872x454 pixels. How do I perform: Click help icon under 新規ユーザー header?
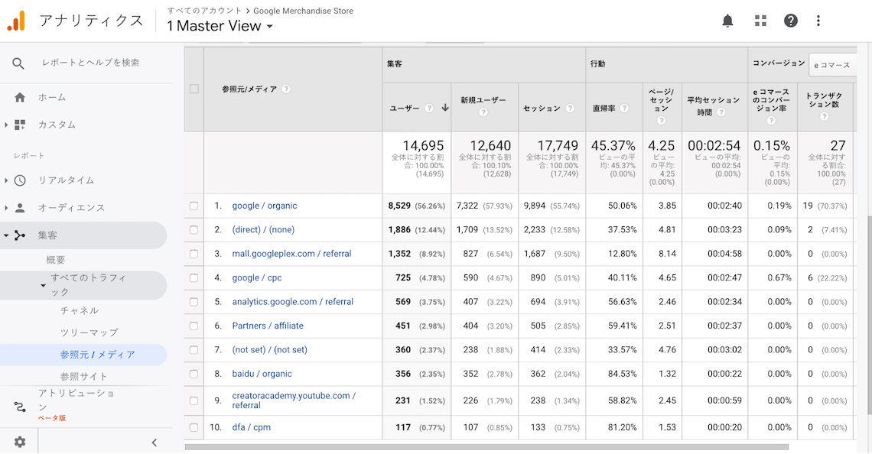pos(483,112)
